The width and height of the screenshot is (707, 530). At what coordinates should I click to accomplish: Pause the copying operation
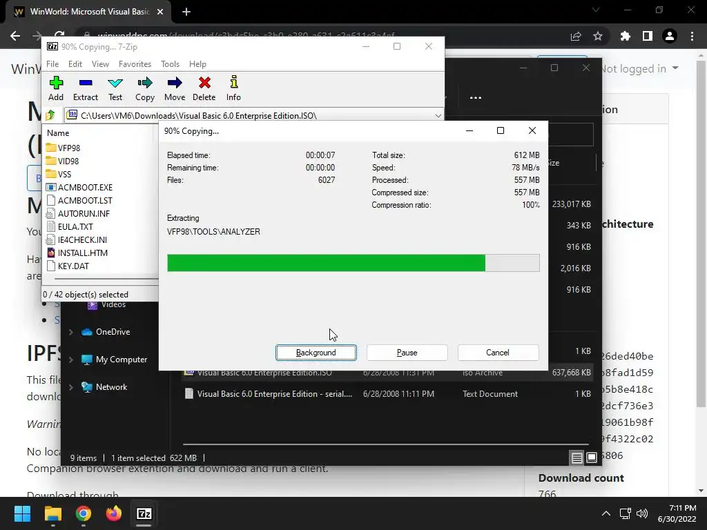[407, 353]
